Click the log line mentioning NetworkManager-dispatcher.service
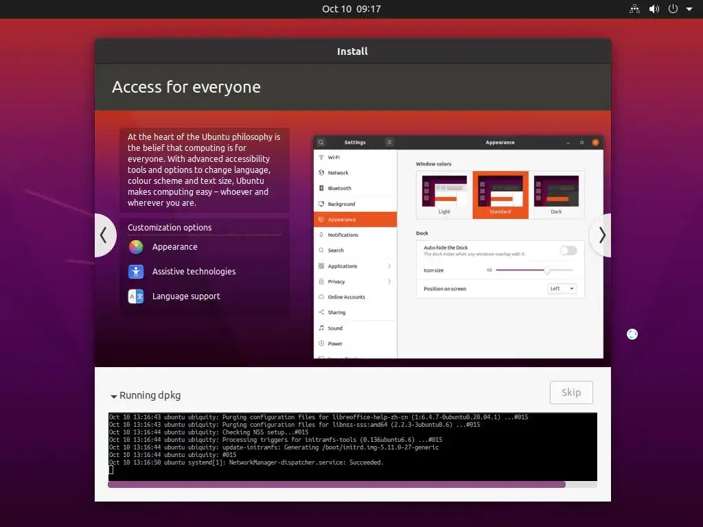703x527 pixels. 246,462
